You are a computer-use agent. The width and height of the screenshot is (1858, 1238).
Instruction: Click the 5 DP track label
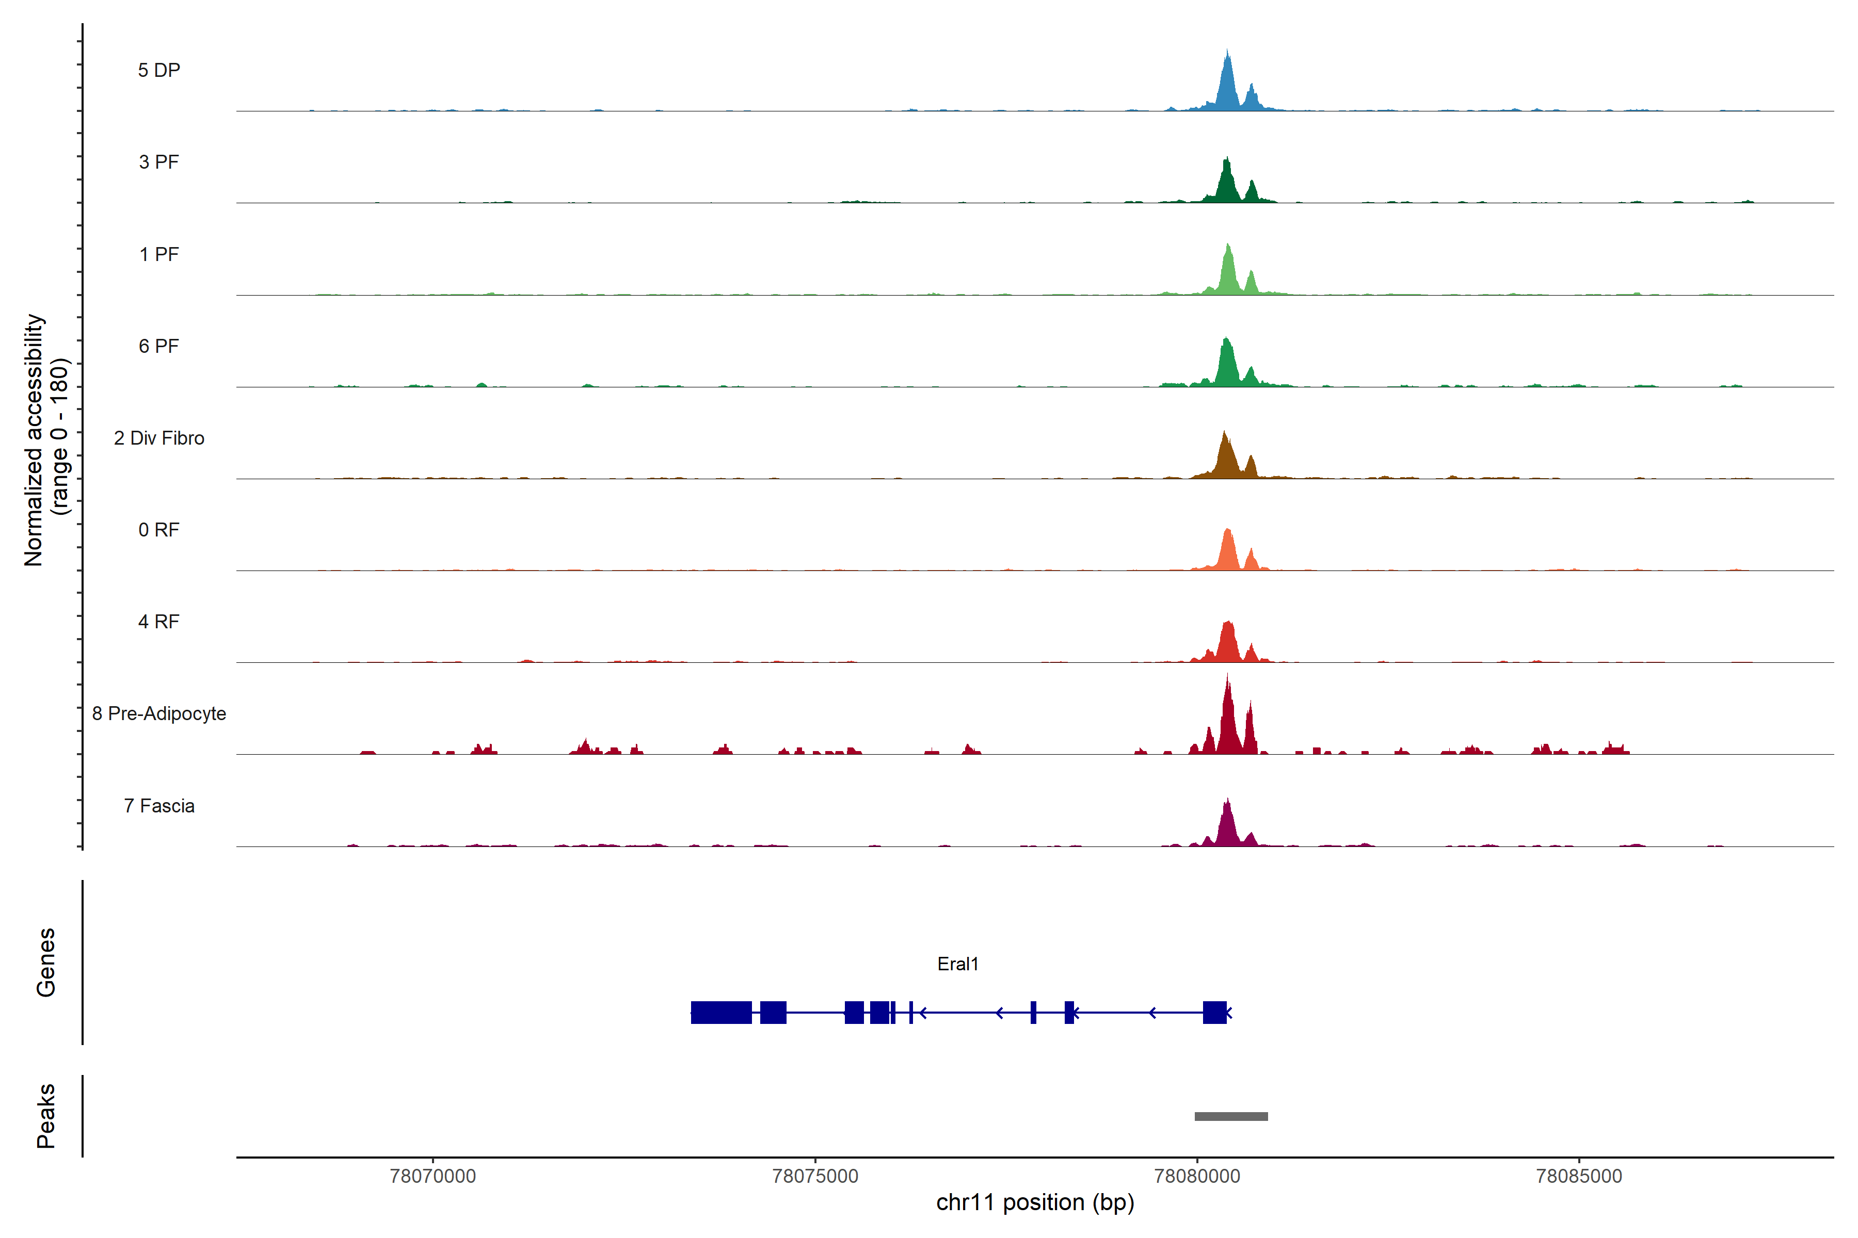(x=159, y=70)
